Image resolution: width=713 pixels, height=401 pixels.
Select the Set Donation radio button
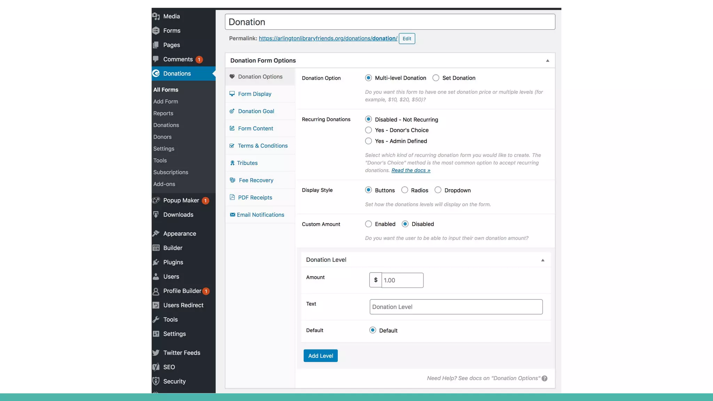[x=436, y=78]
